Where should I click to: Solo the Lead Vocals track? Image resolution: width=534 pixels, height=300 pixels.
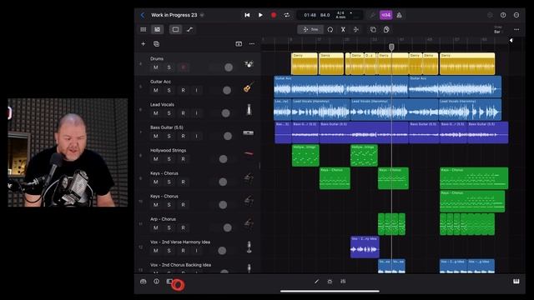tap(169, 113)
